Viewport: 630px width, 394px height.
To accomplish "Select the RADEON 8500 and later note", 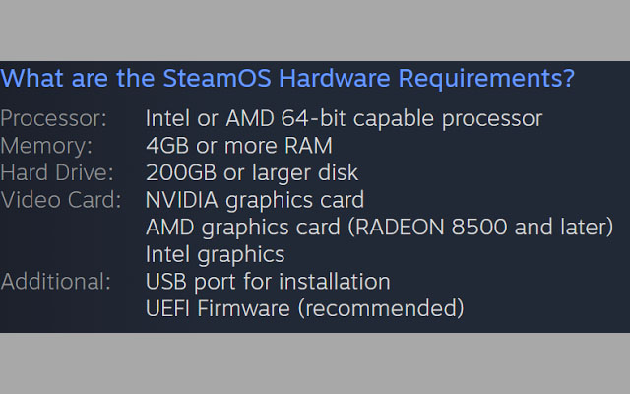I will coord(491,228).
